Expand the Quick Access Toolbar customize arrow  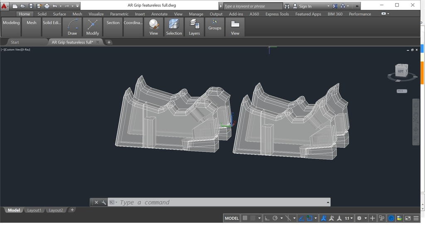tap(78, 6)
